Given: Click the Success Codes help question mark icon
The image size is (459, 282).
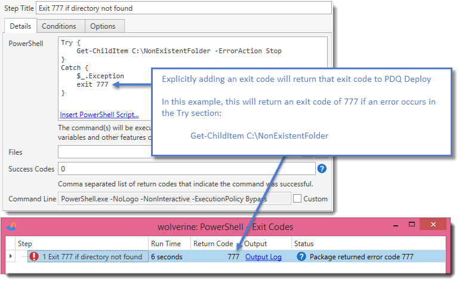Looking at the screenshot, I should pos(322,168).
